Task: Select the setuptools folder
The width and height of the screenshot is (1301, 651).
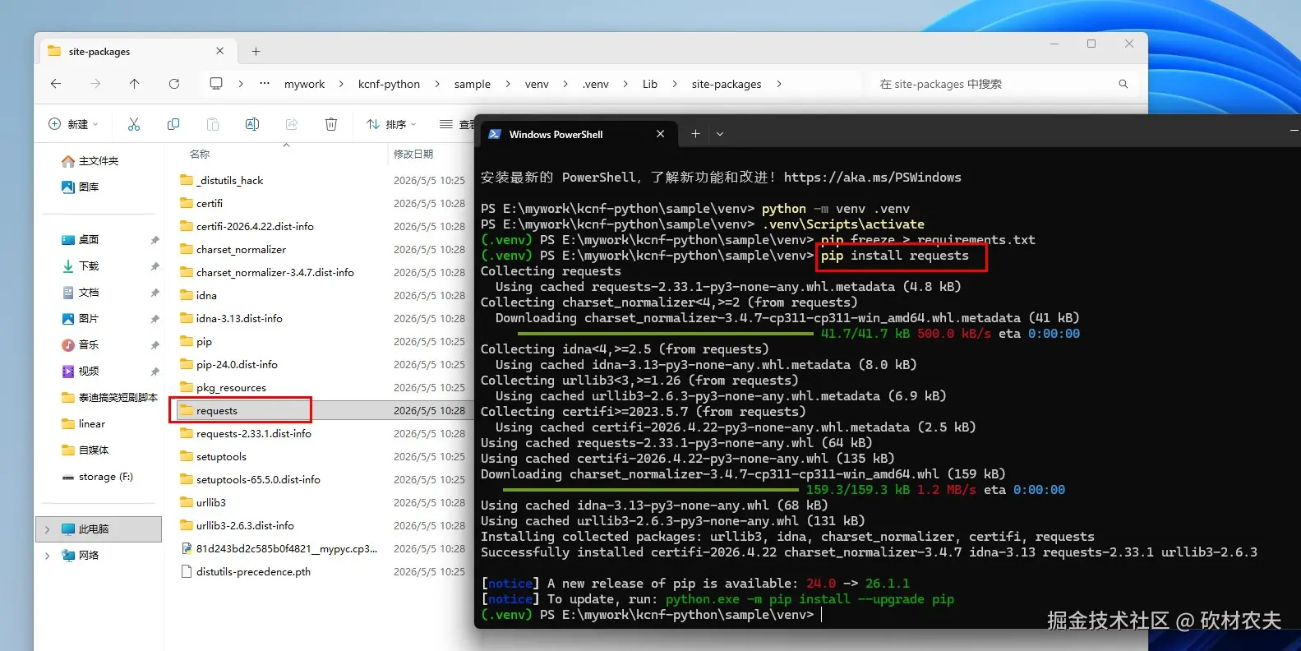Action: click(x=213, y=457)
